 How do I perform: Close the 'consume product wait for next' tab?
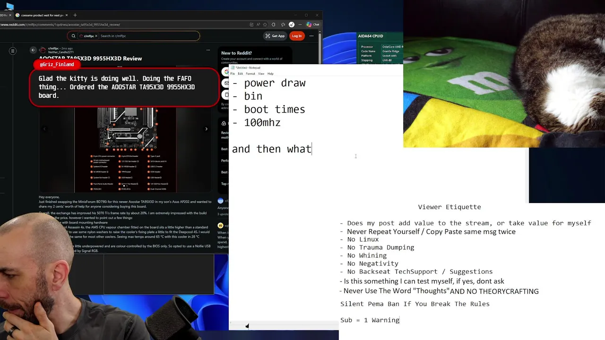67,15
